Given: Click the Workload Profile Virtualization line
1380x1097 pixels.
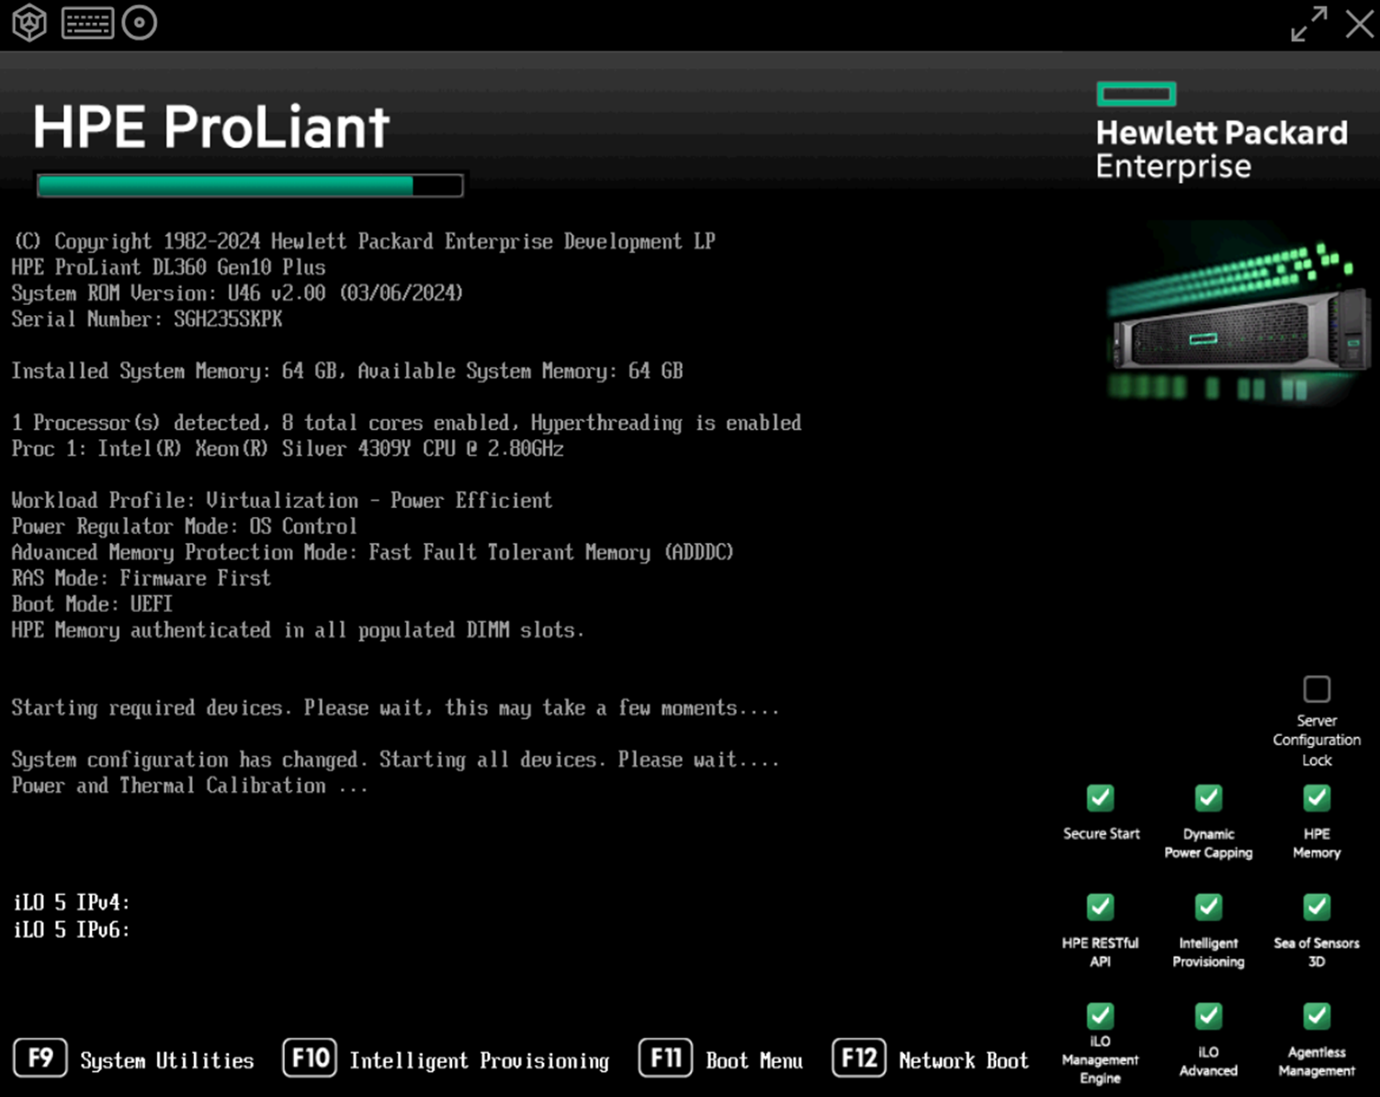Looking at the screenshot, I should pyautogui.click(x=282, y=501).
